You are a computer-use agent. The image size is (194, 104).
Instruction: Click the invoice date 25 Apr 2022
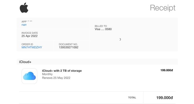click(x=29, y=36)
